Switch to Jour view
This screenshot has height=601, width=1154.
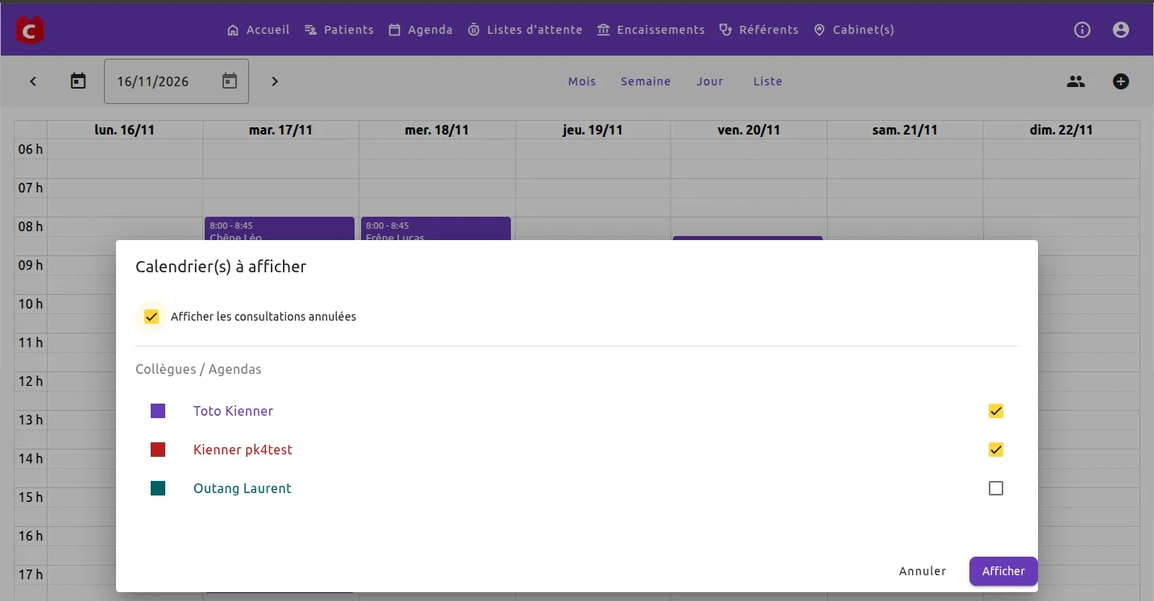[710, 81]
